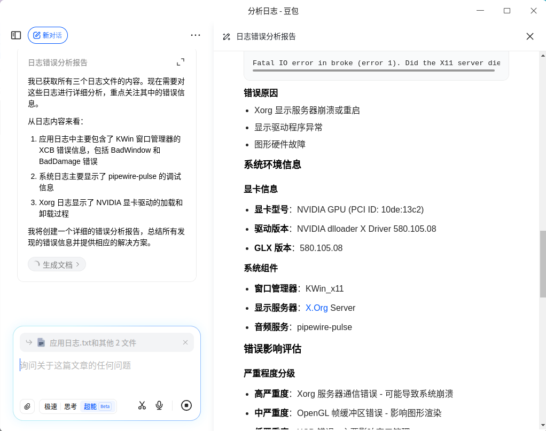The image size is (546, 431).
Task: Expand the 日志错误分析报告 card to fullscreen
Action: tap(181, 62)
